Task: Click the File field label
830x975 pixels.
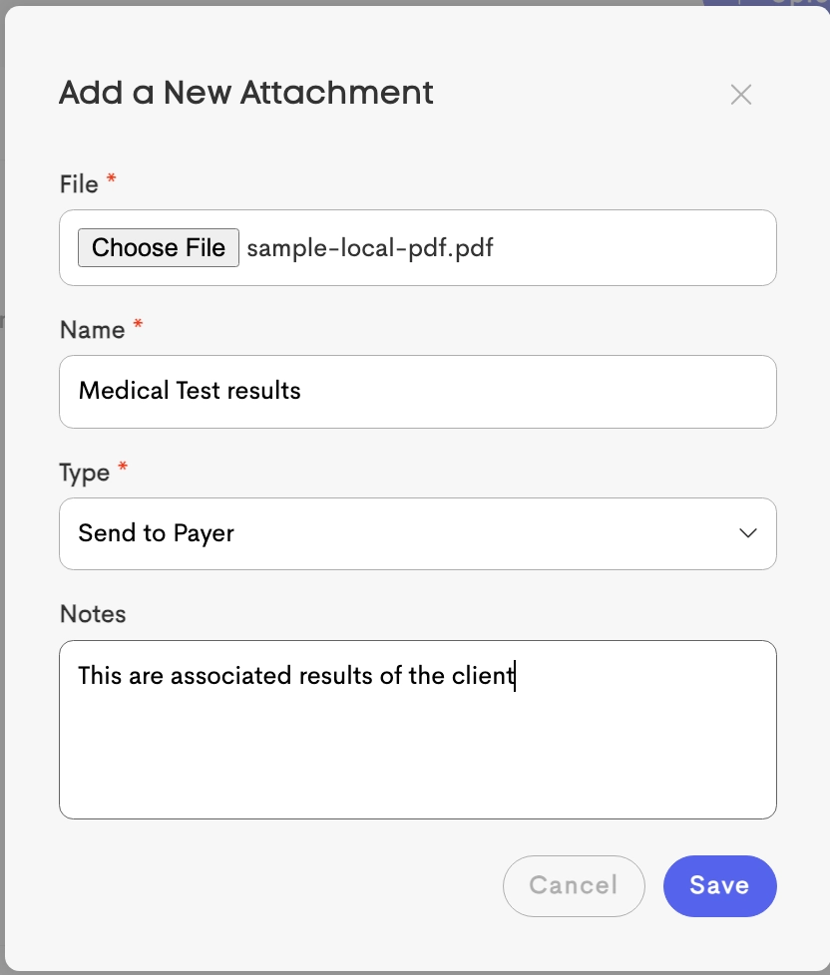Action: (79, 184)
